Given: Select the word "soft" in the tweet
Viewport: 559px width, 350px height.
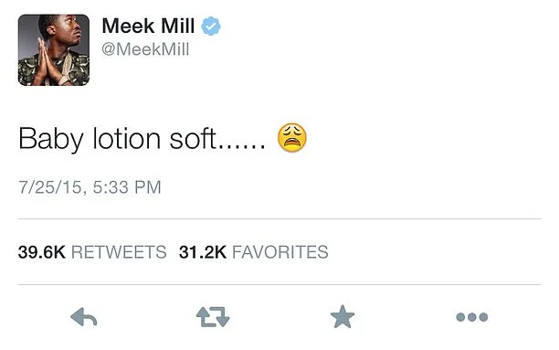Looking at the screenshot, I should click(193, 138).
